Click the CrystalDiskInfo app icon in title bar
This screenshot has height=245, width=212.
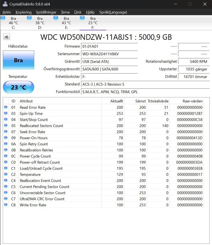[x=5, y=4]
